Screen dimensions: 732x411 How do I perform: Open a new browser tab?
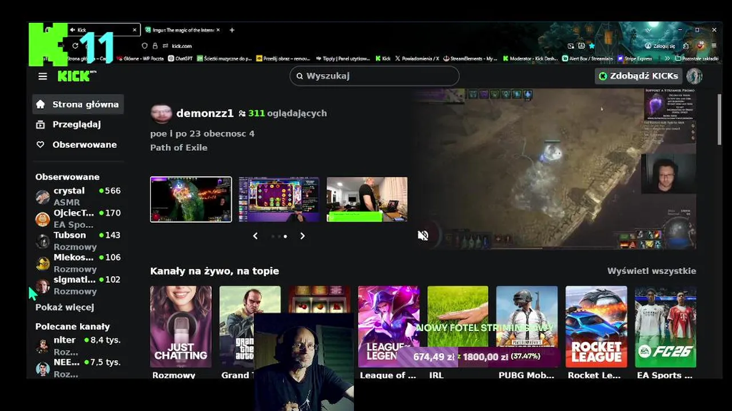(x=232, y=30)
